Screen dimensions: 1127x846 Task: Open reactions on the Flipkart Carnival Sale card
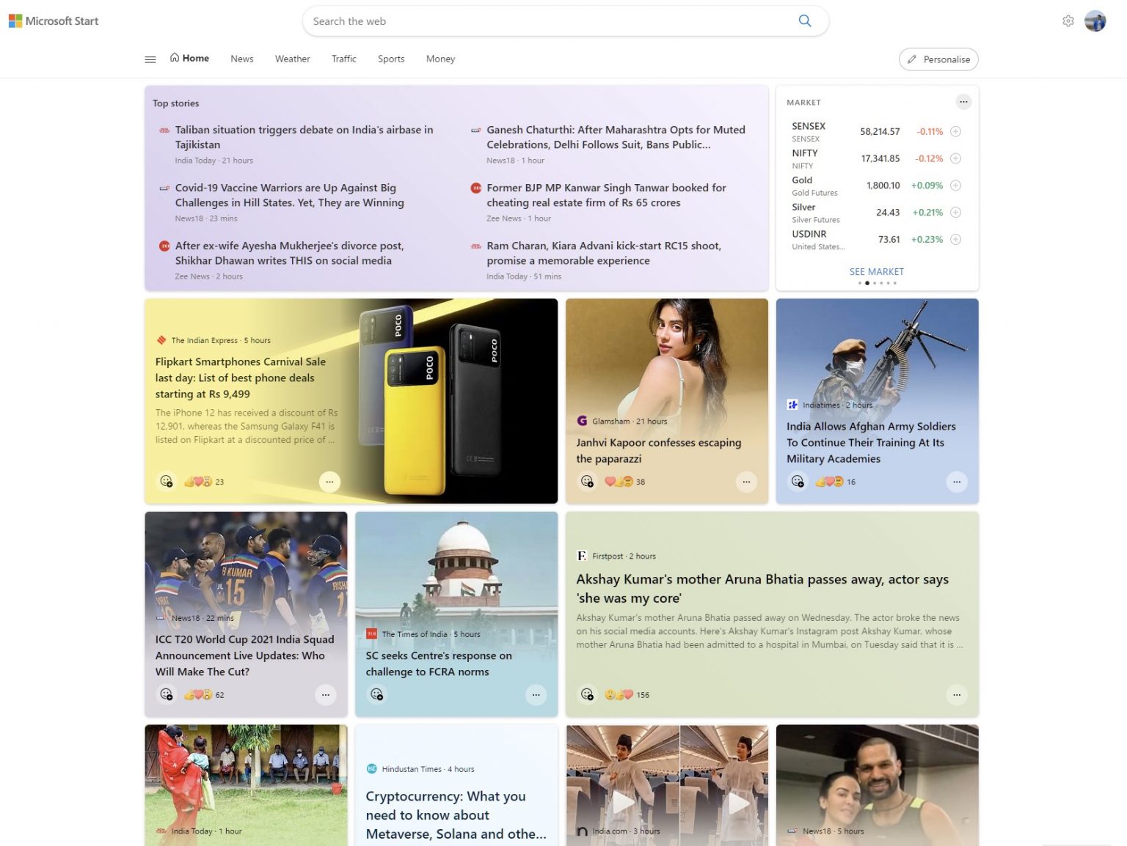pyautogui.click(x=167, y=482)
